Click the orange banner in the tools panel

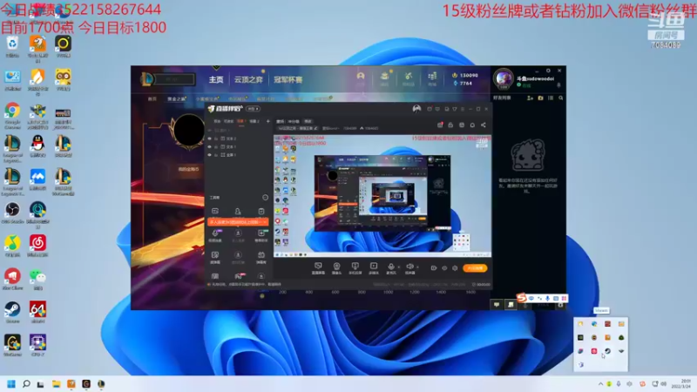click(x=238, y=222)
